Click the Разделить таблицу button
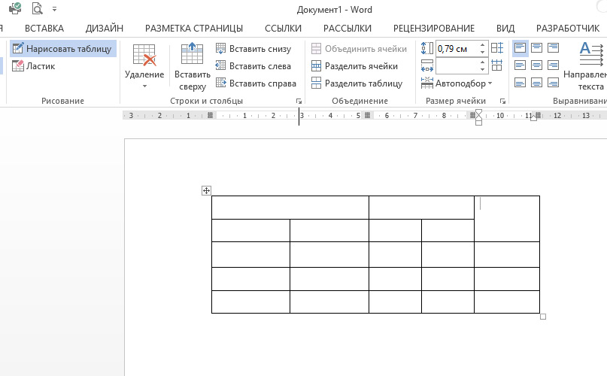 (357, 83)
